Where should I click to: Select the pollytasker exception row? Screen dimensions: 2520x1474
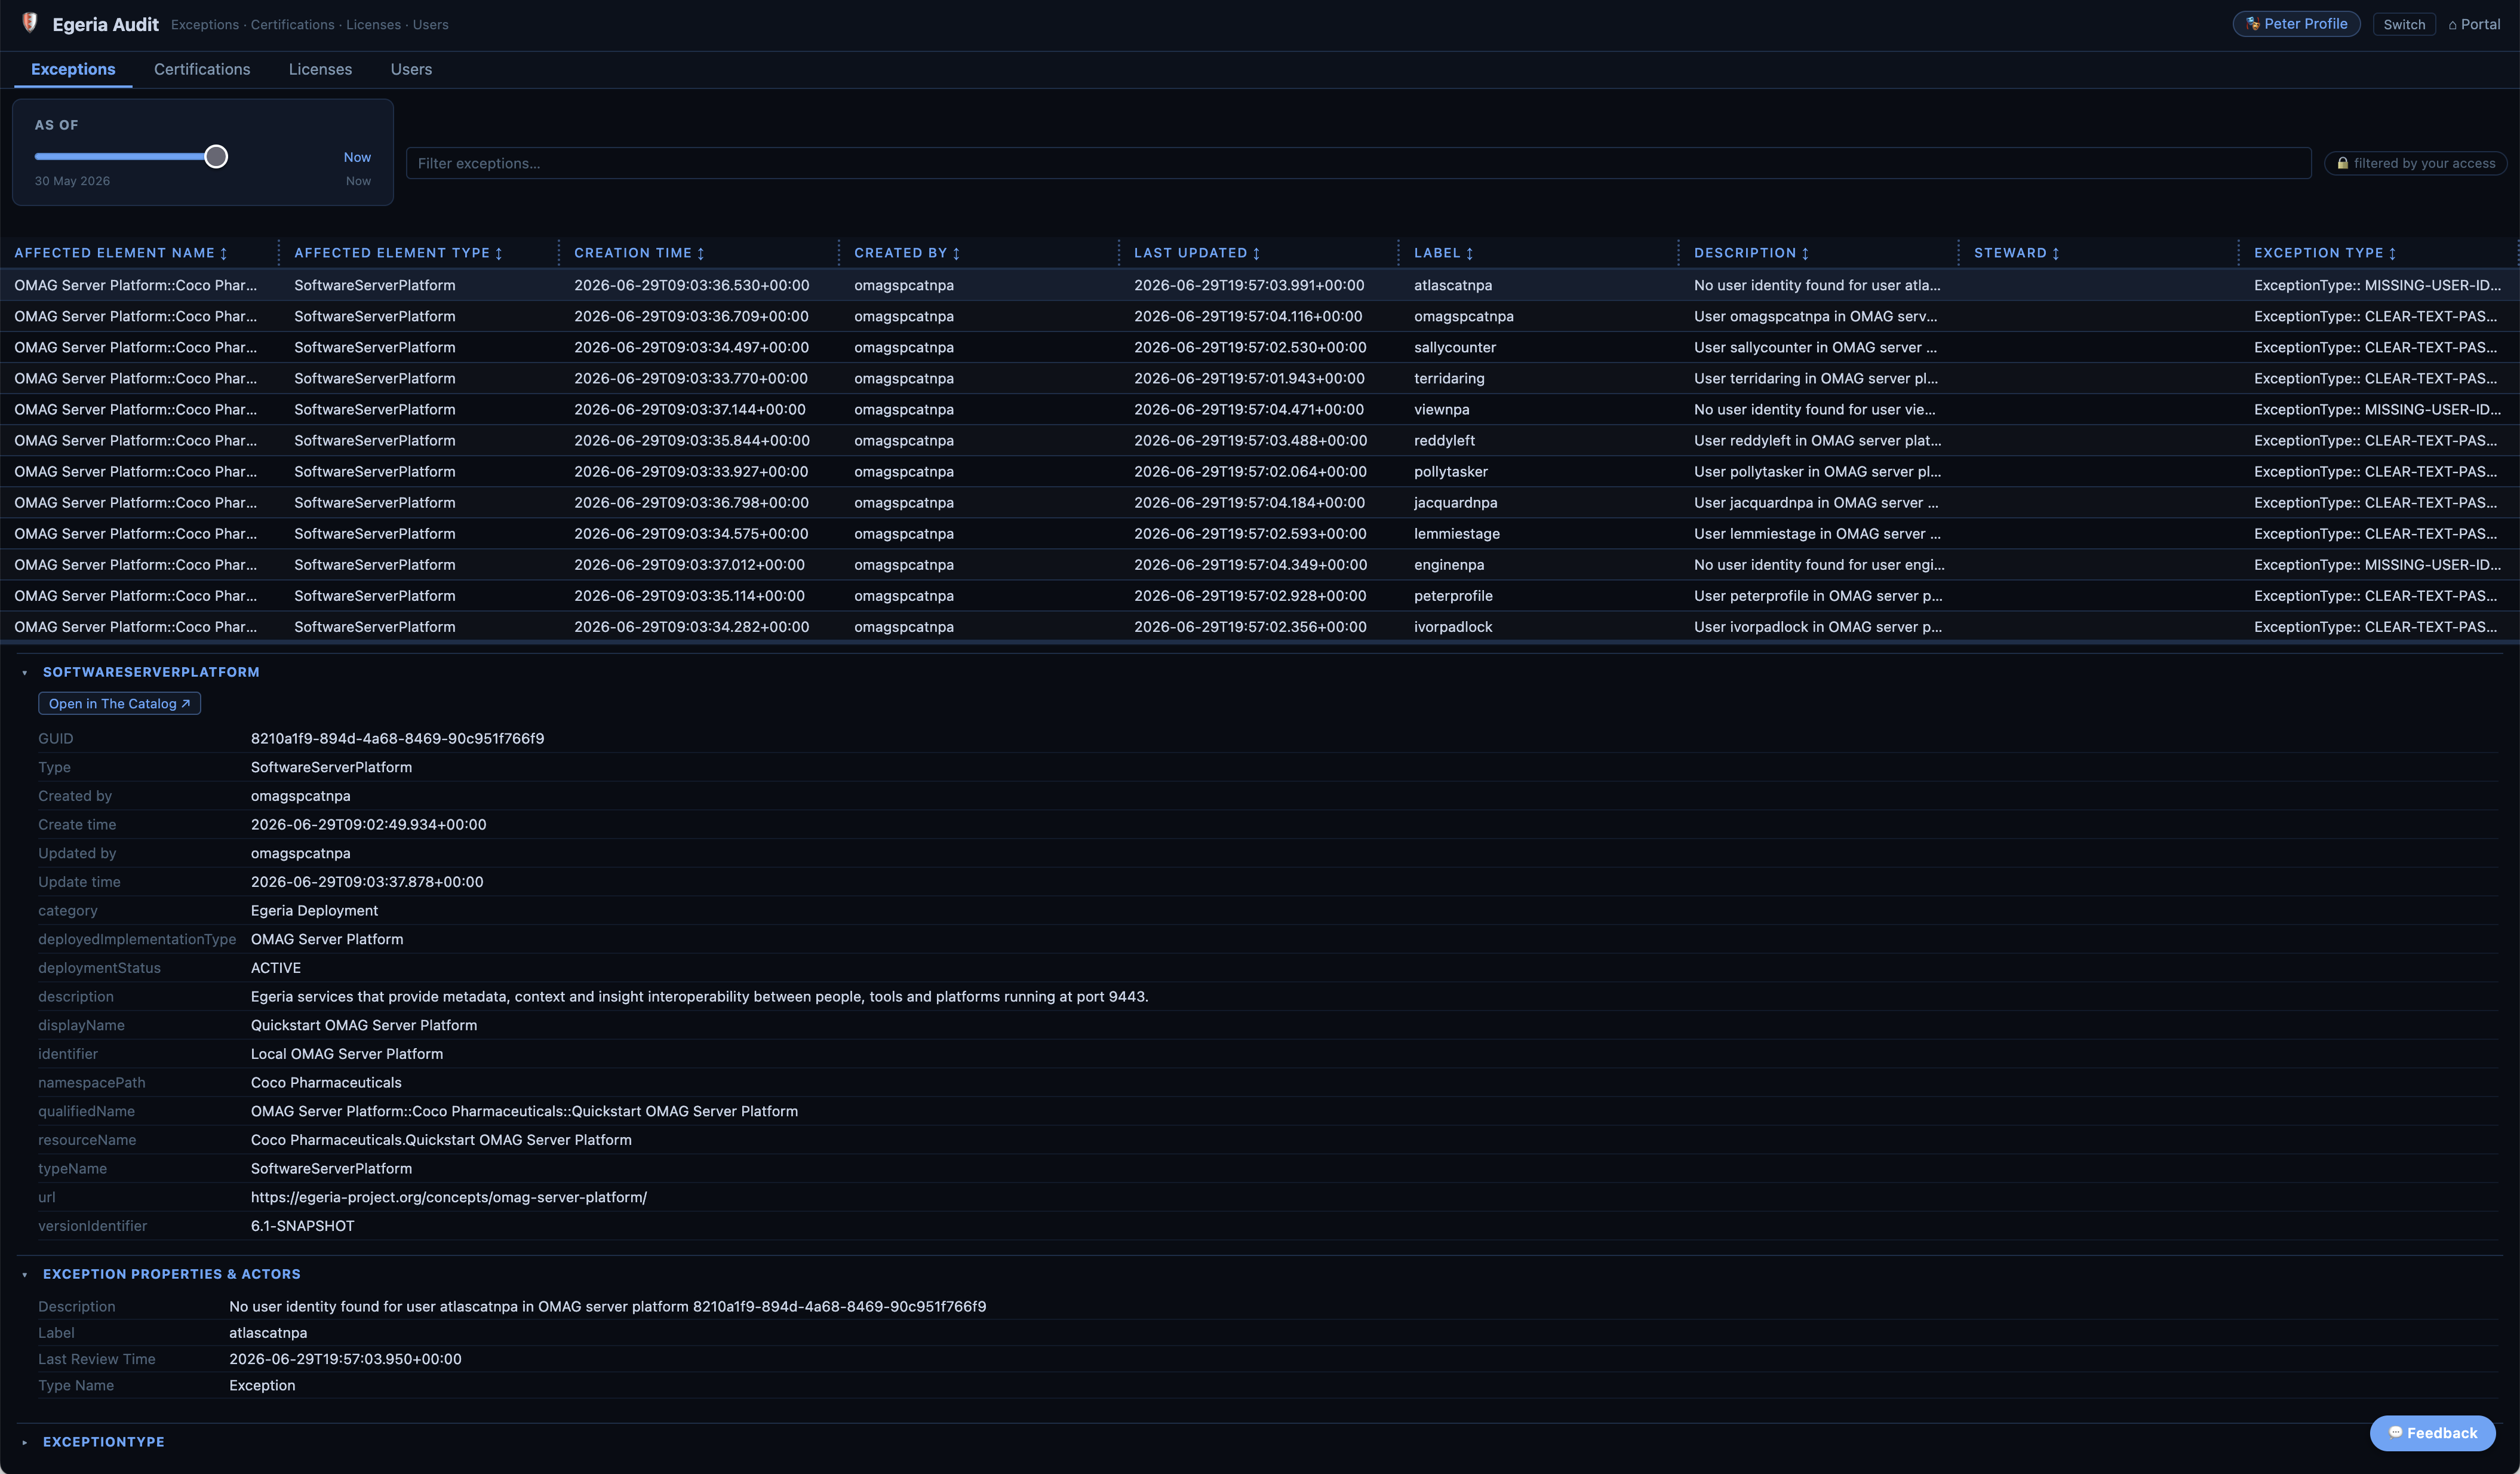point(1260,471)
